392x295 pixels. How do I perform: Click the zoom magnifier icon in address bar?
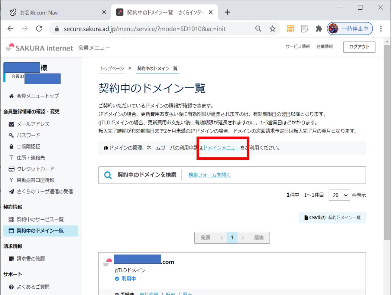(x=258, y=29)
